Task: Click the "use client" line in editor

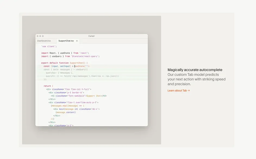Action: tap(49, 46)
